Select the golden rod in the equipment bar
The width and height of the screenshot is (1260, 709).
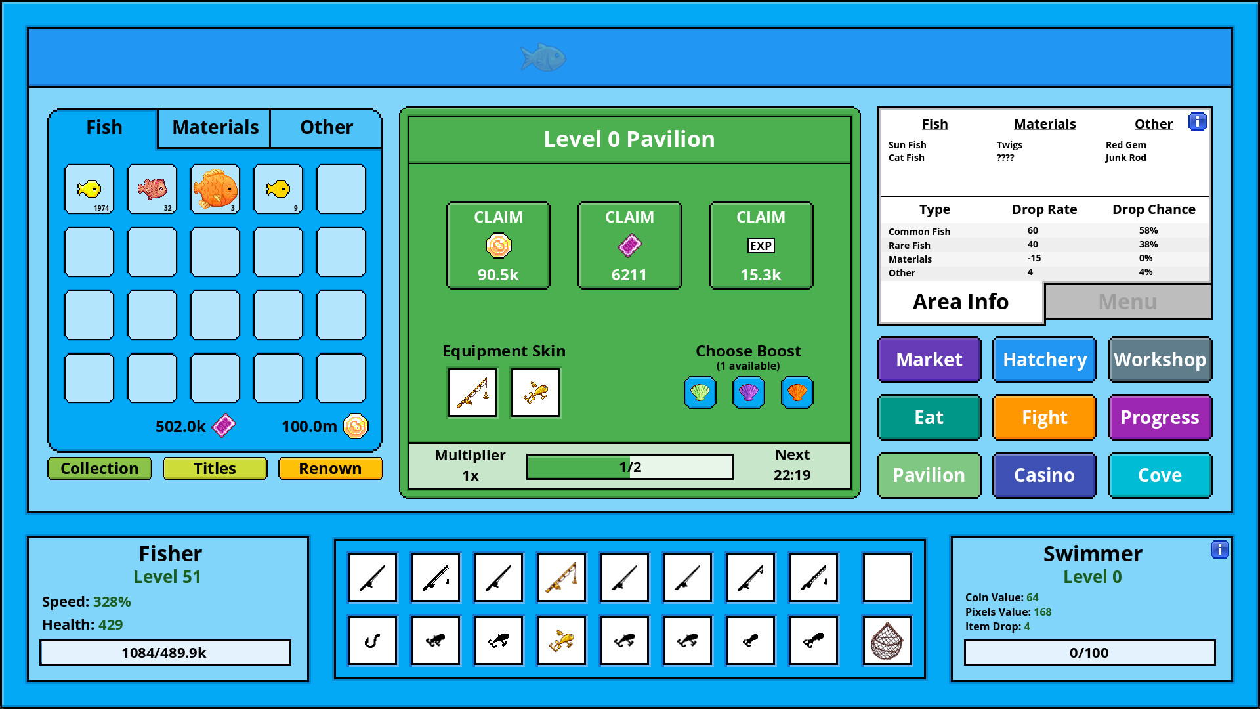(561, 578)
